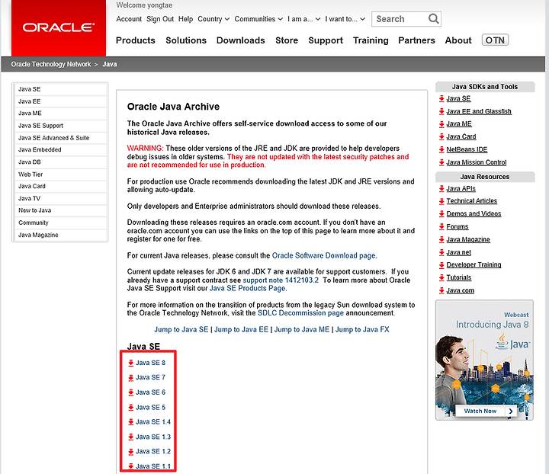The width and height of the screenshot is (549, 474).
Task: Click download arrow icon beside Java SE 6
Action: point(131,393)
